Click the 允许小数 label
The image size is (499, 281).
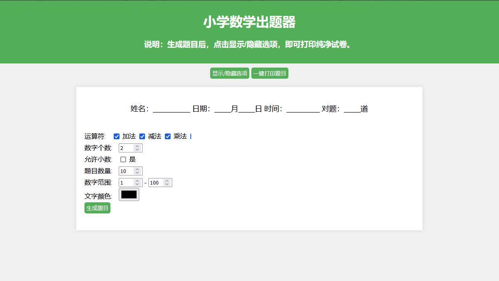[98, 159]
